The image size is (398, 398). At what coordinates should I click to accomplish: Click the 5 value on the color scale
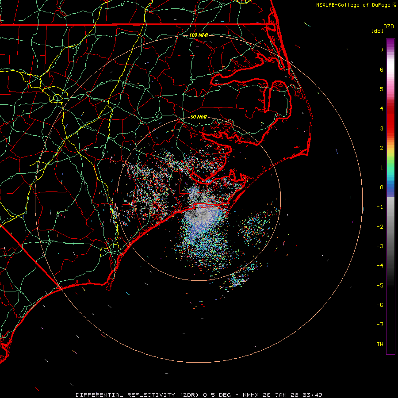point(382,89)
